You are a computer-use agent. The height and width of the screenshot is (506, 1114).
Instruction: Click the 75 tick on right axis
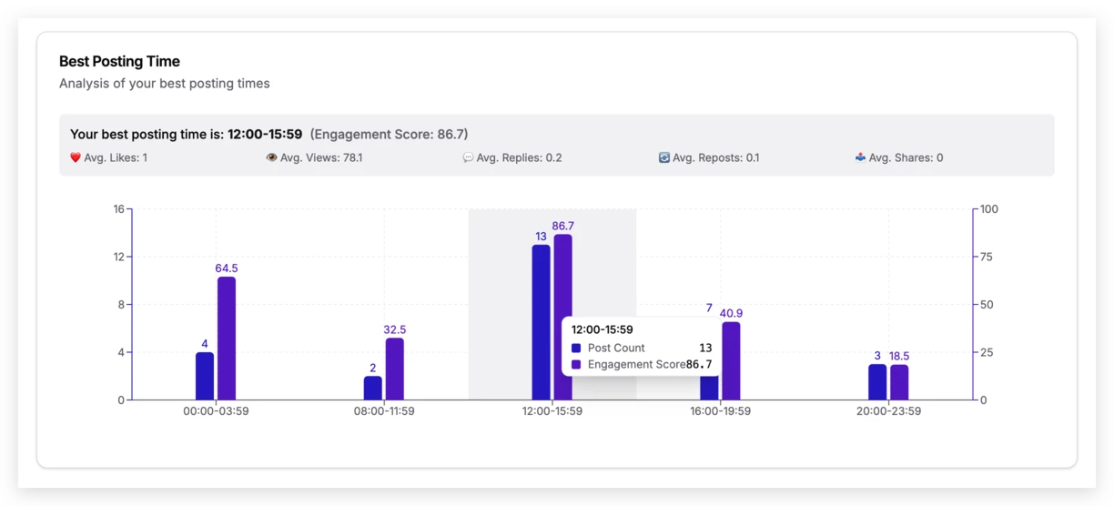[x=987, y=257]
